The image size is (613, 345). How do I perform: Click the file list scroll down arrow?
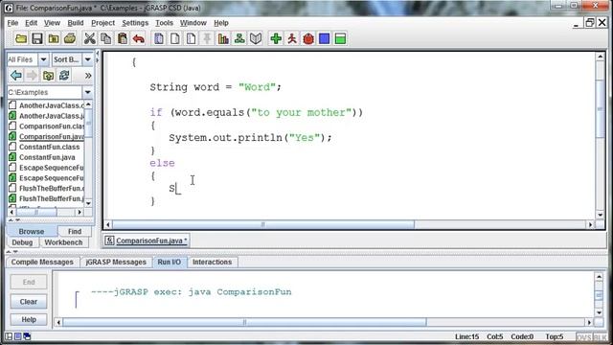click(x=88, y=203)
